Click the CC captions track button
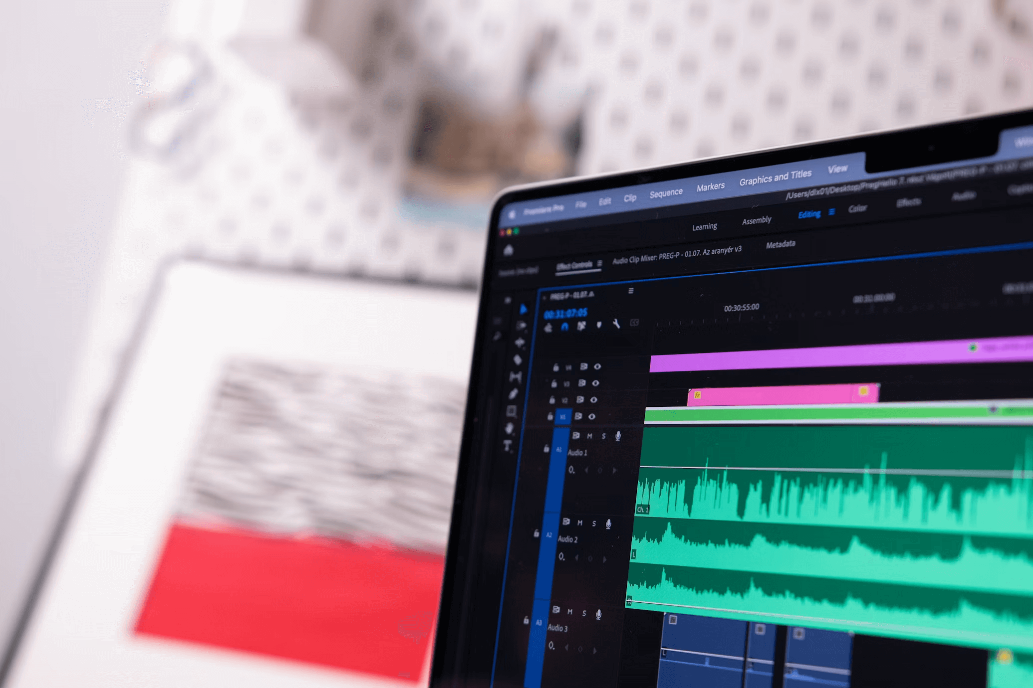The image size is (1033, 688). pyautogui.click(x=634, y=323)
